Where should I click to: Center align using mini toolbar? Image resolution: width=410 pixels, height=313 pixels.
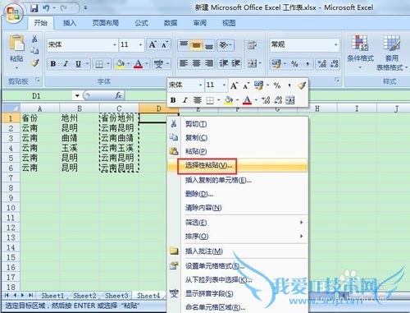pos(197,100)
